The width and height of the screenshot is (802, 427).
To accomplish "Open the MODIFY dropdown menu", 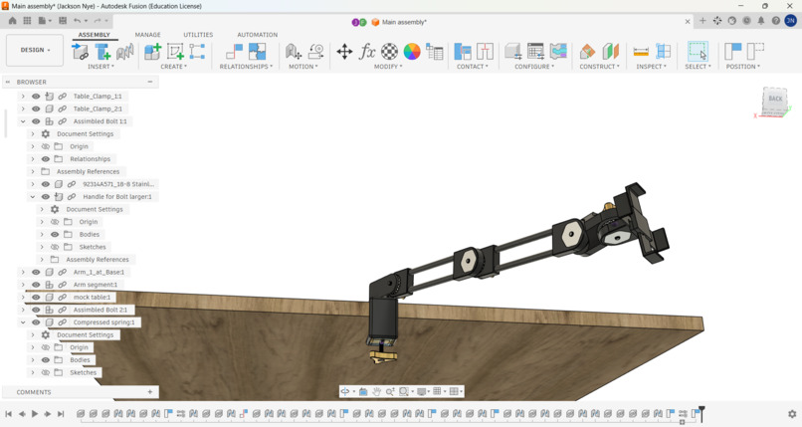I will pyautogui.click(x=387, y=67).
